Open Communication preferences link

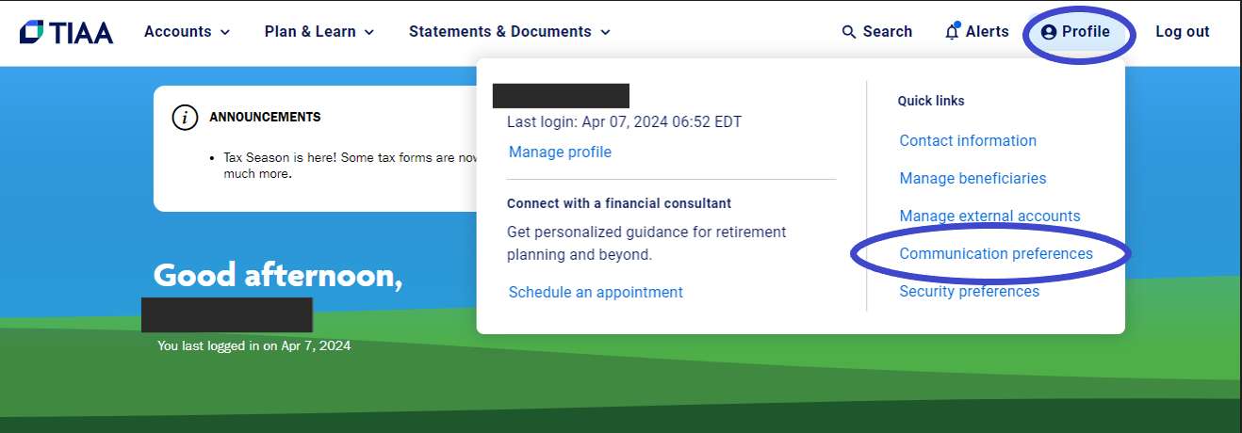(996, 253)
